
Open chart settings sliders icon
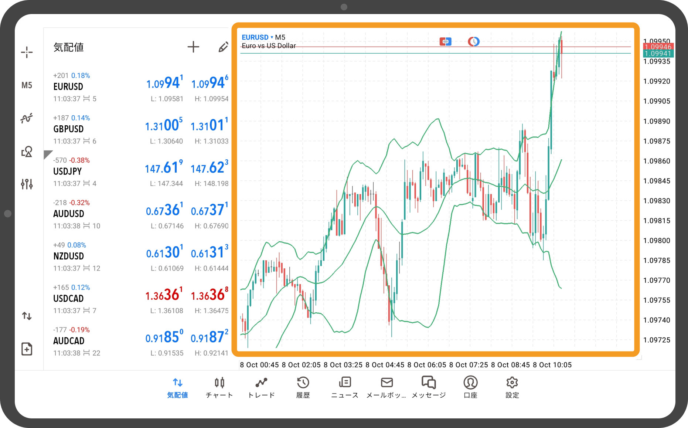tap(27, 184)
